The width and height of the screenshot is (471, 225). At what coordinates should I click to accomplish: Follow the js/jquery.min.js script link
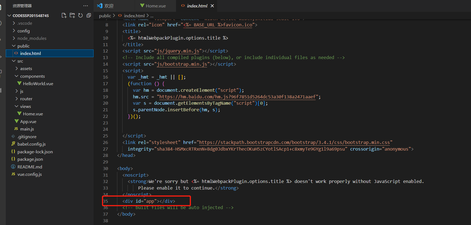178,51
